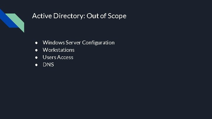Viewport: 212px width, 119px height.
Task: Click the "Windows Server Configuration" bullet text
Action: [79, 43]
